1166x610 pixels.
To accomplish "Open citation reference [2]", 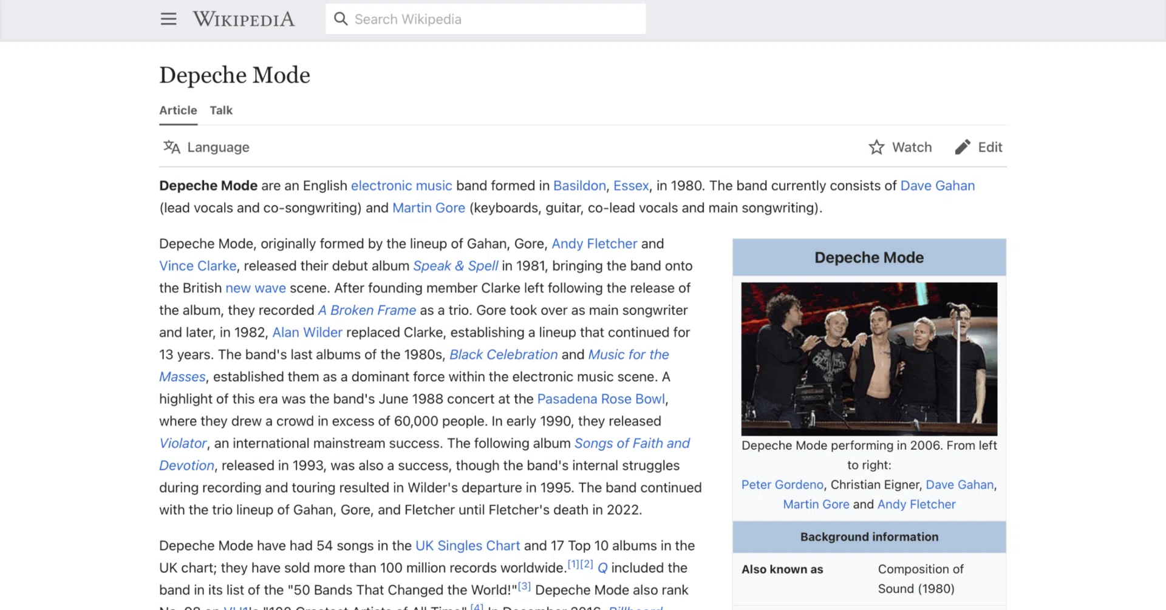I will click(x=587, y=564).
